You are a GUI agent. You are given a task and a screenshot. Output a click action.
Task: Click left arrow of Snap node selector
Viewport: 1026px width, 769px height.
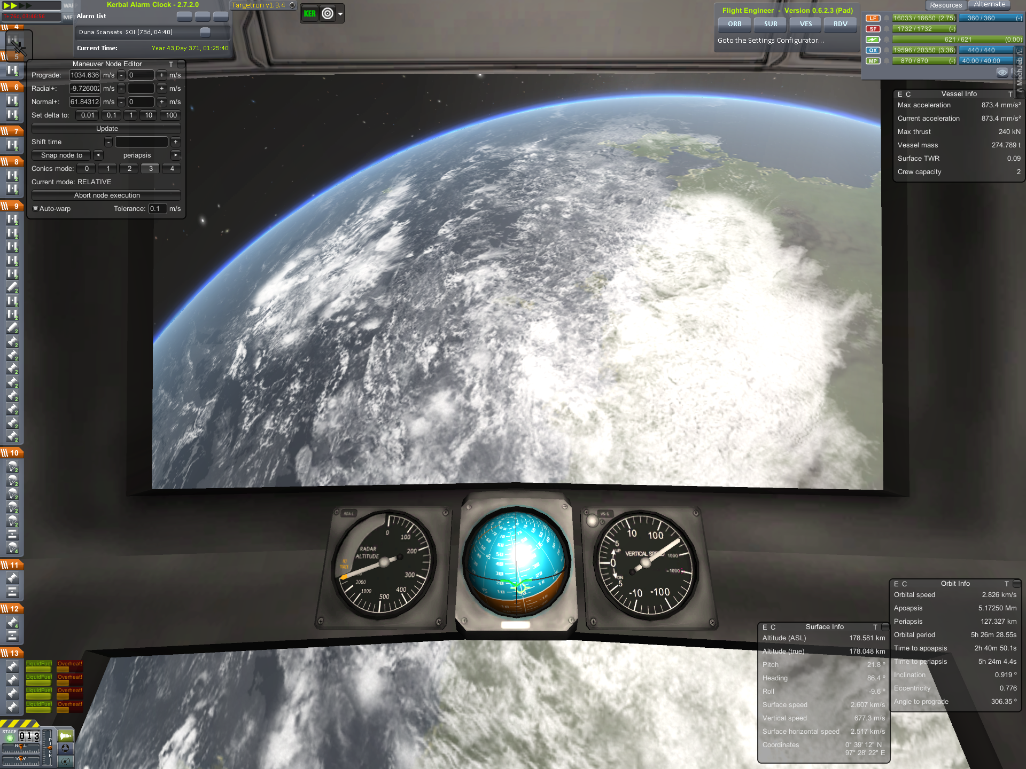[98, 155]
